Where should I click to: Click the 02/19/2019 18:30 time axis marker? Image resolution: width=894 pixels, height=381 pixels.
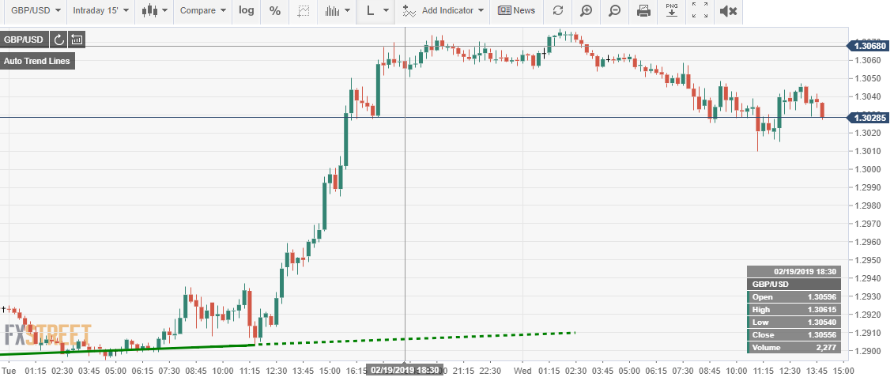tap(404, 370)
